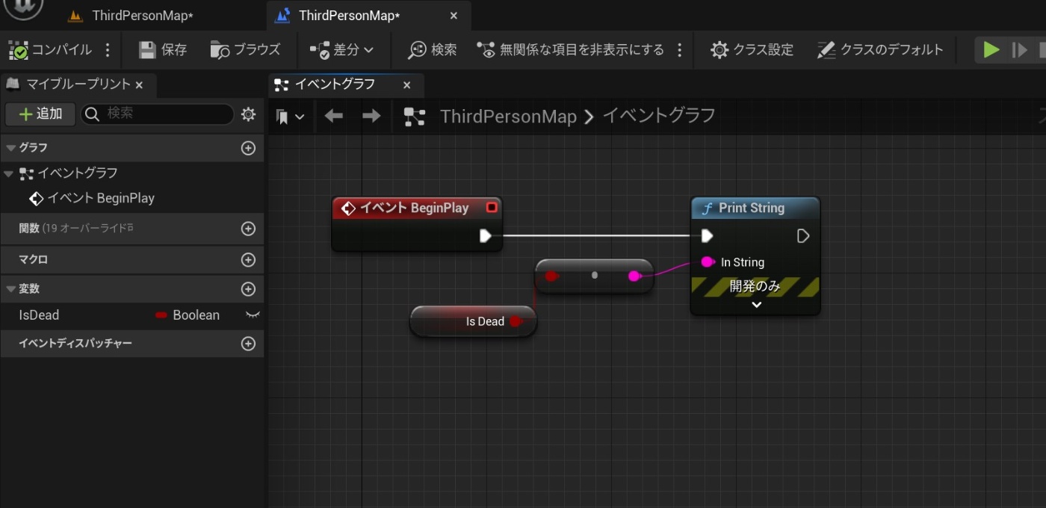Open クラスのデフォルト class defaults

pyautogui.click(x=880, y=50)
